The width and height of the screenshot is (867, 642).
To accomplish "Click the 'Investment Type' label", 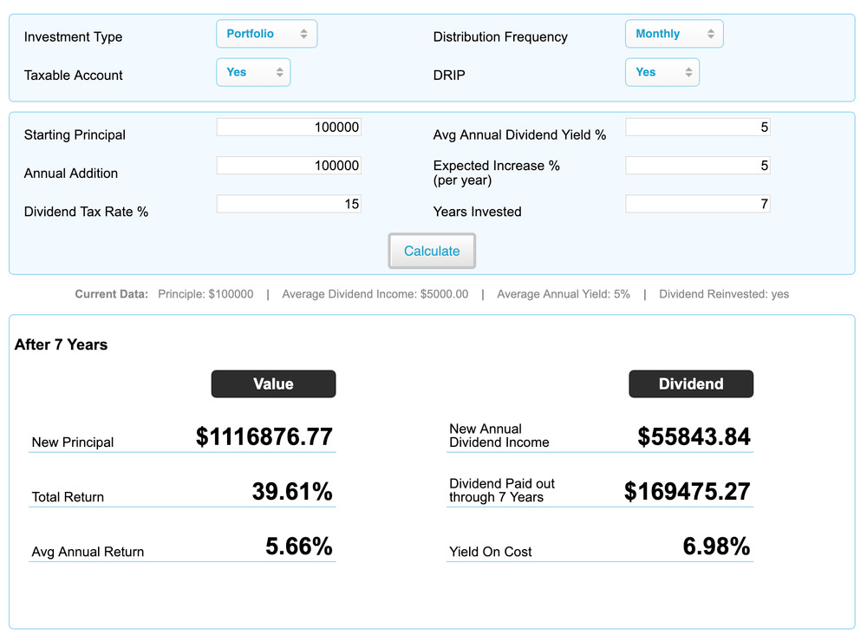I will (x=73, y=37).
